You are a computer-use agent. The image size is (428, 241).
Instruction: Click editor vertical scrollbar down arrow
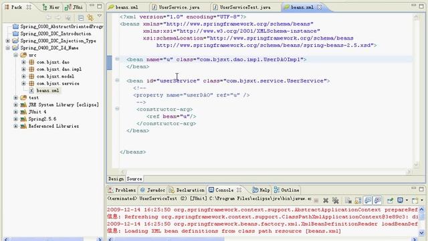pyautogui.click(x=416, y=165)
